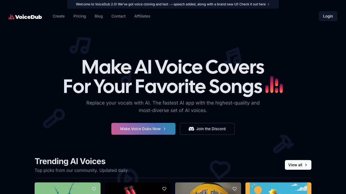Click Make Voice Dubs Now button
Viewport: 346px width, 194px height.
point(143,129)
